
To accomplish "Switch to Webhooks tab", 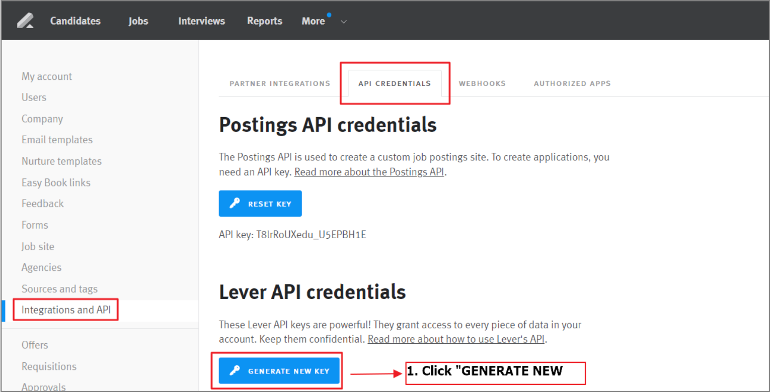I will coord(482,83).
